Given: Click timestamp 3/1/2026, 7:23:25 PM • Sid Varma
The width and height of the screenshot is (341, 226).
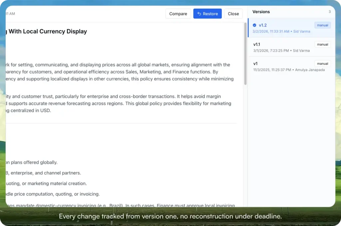Looking at the screenshot, I should [281, 51].
